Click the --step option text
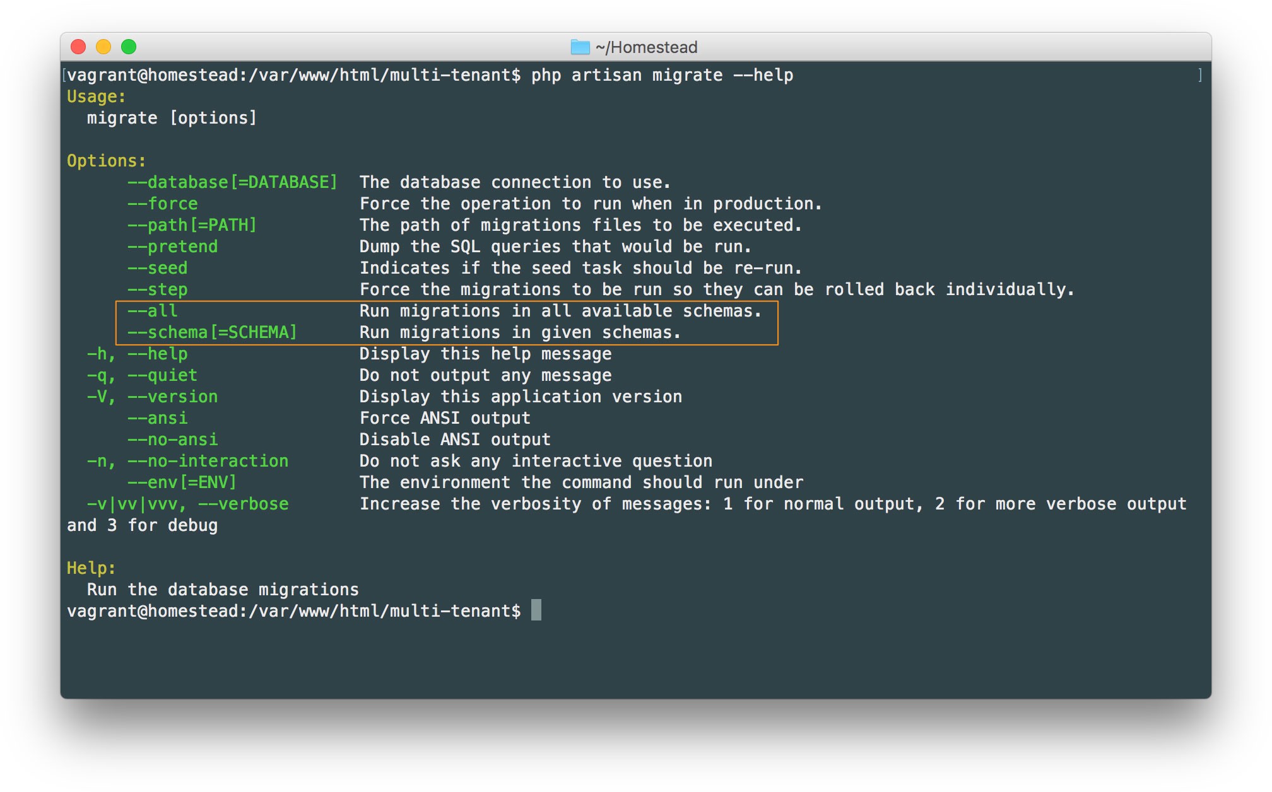This screenshot has height=792, width=1272. 158,289
